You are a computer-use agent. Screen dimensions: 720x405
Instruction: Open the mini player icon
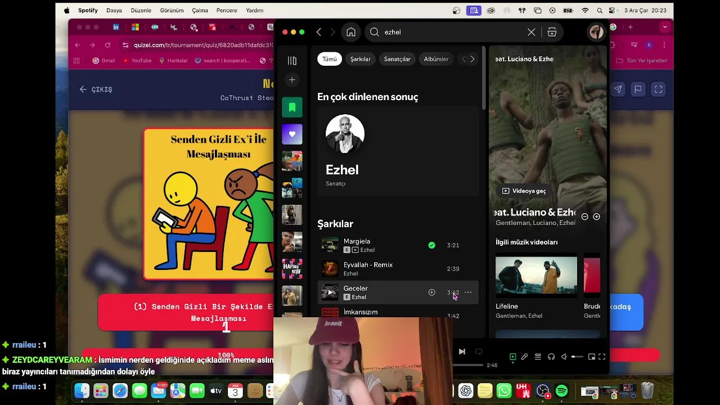click(592, 357)
